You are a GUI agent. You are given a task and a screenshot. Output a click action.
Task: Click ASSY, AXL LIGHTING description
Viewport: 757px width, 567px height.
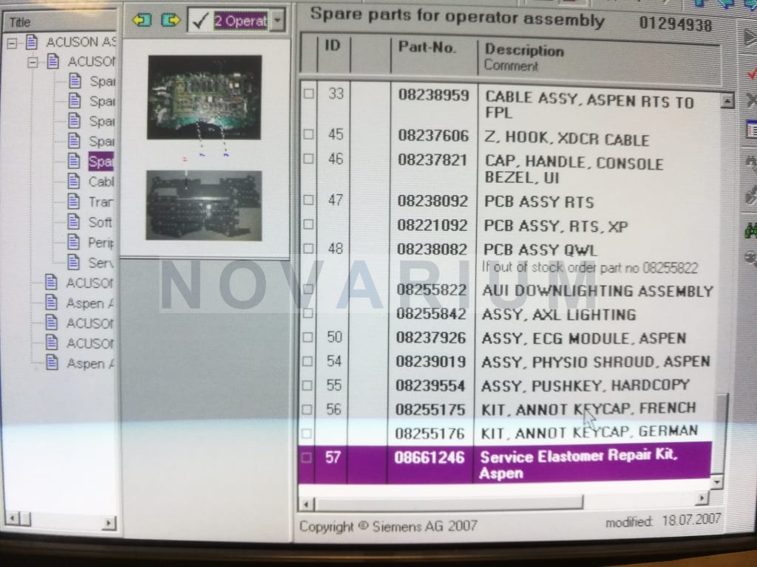click(559, 315)
